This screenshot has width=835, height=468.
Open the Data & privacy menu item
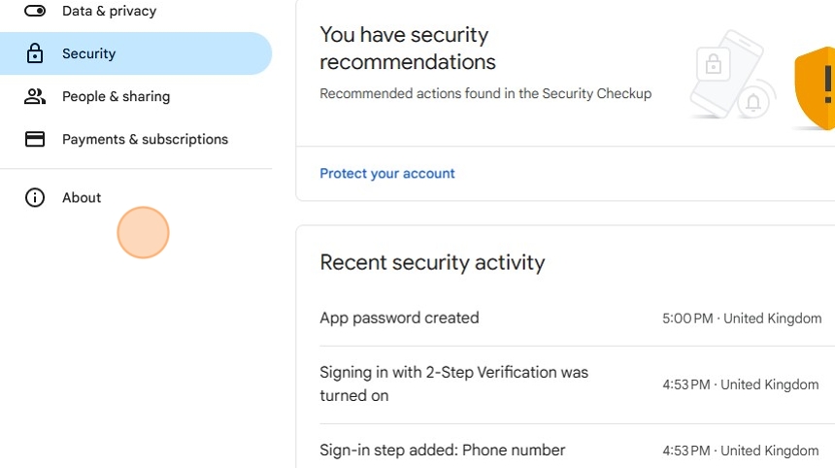(109, 12)
